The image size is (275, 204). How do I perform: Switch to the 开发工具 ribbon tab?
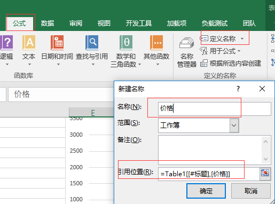coord(139,23)
